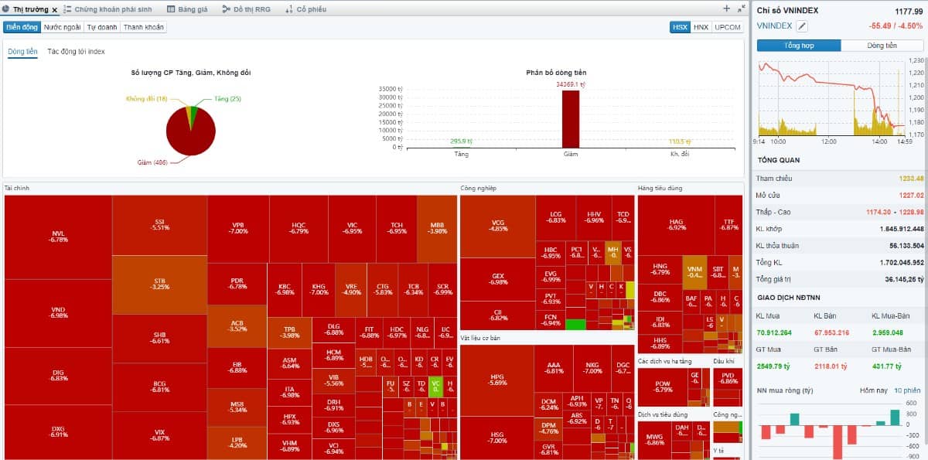
Task: Choose the HNX exchange
Action: [701, 27]
